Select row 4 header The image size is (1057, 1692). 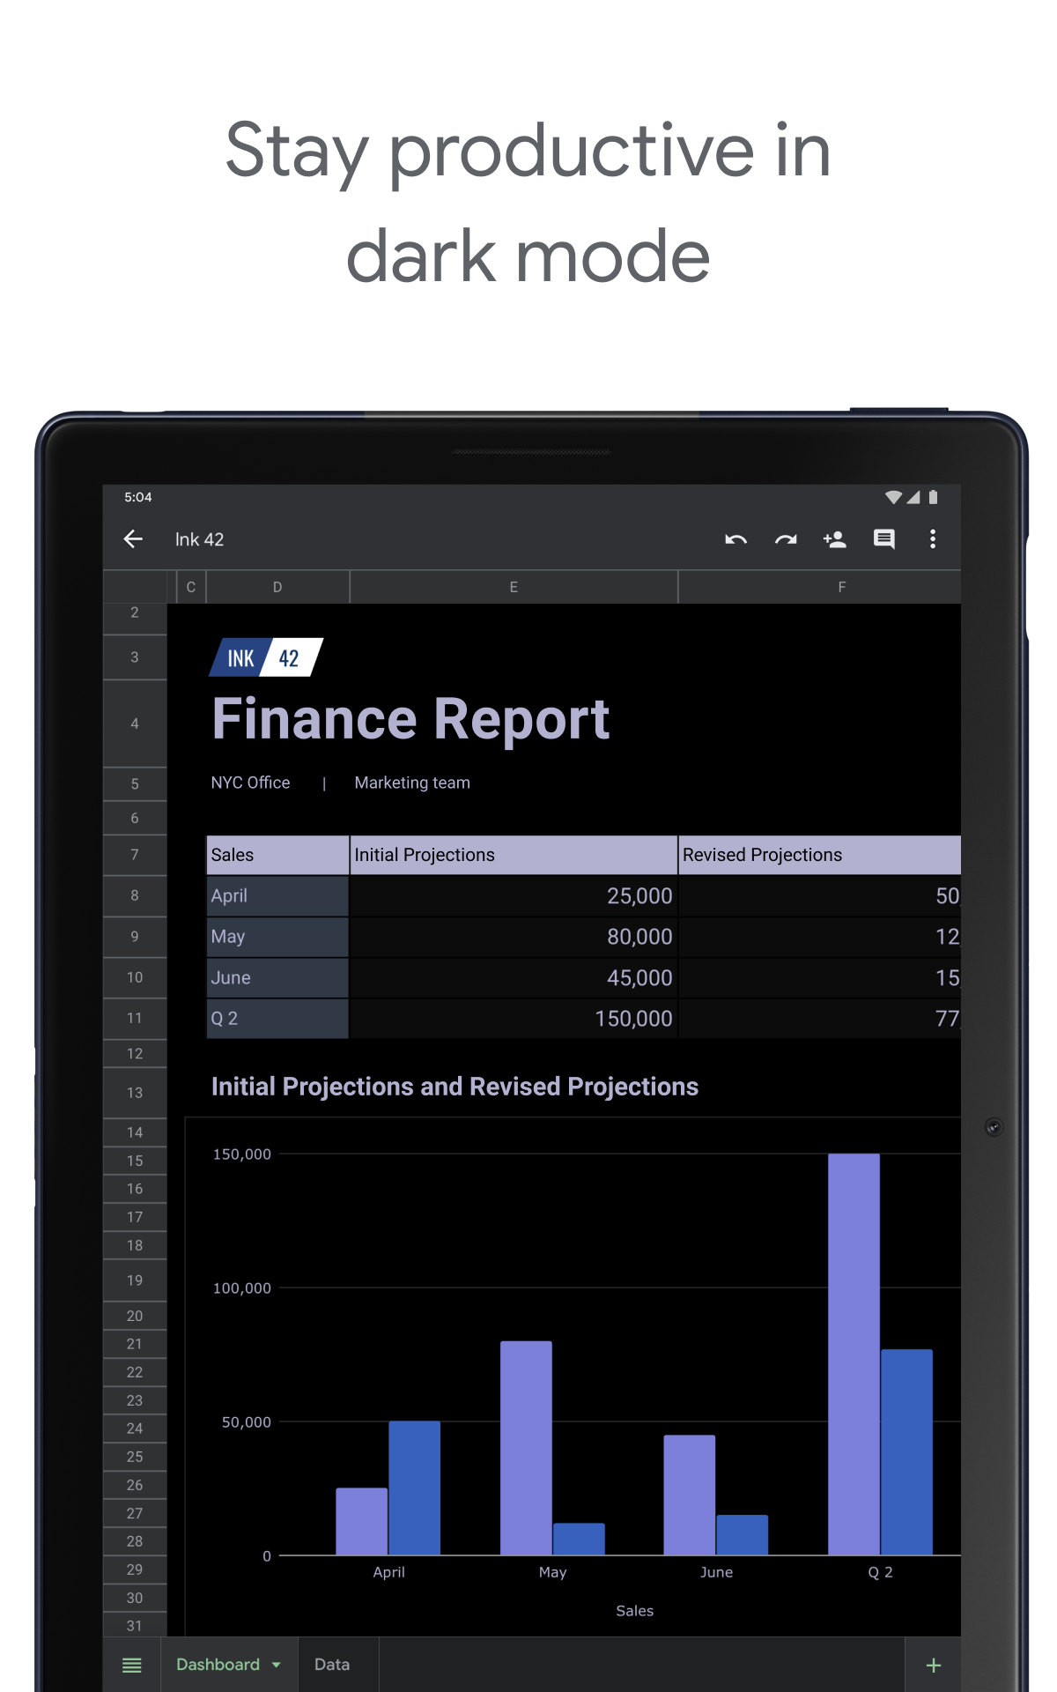pos(135,724)
